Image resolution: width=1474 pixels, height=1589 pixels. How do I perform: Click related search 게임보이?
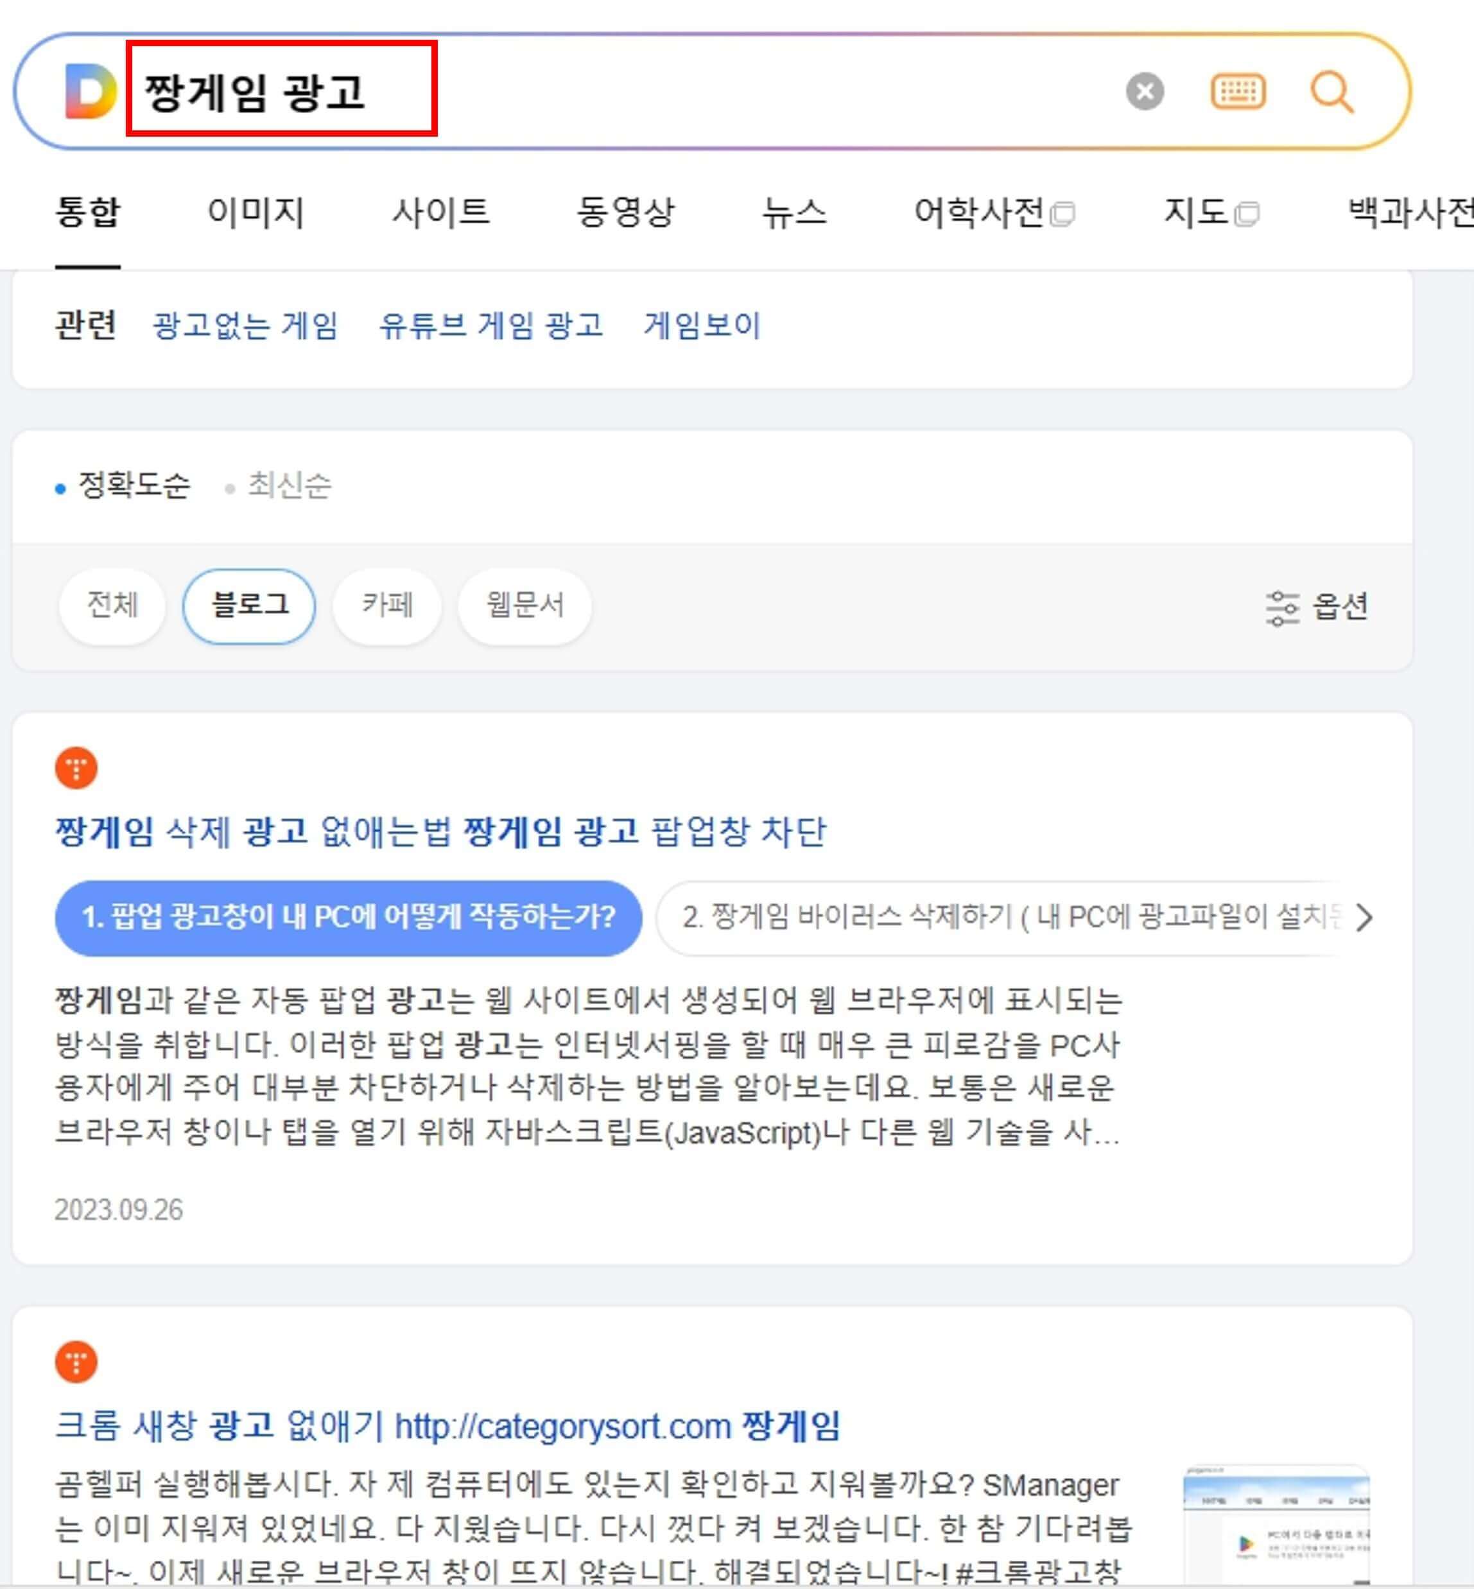[702, 326]
